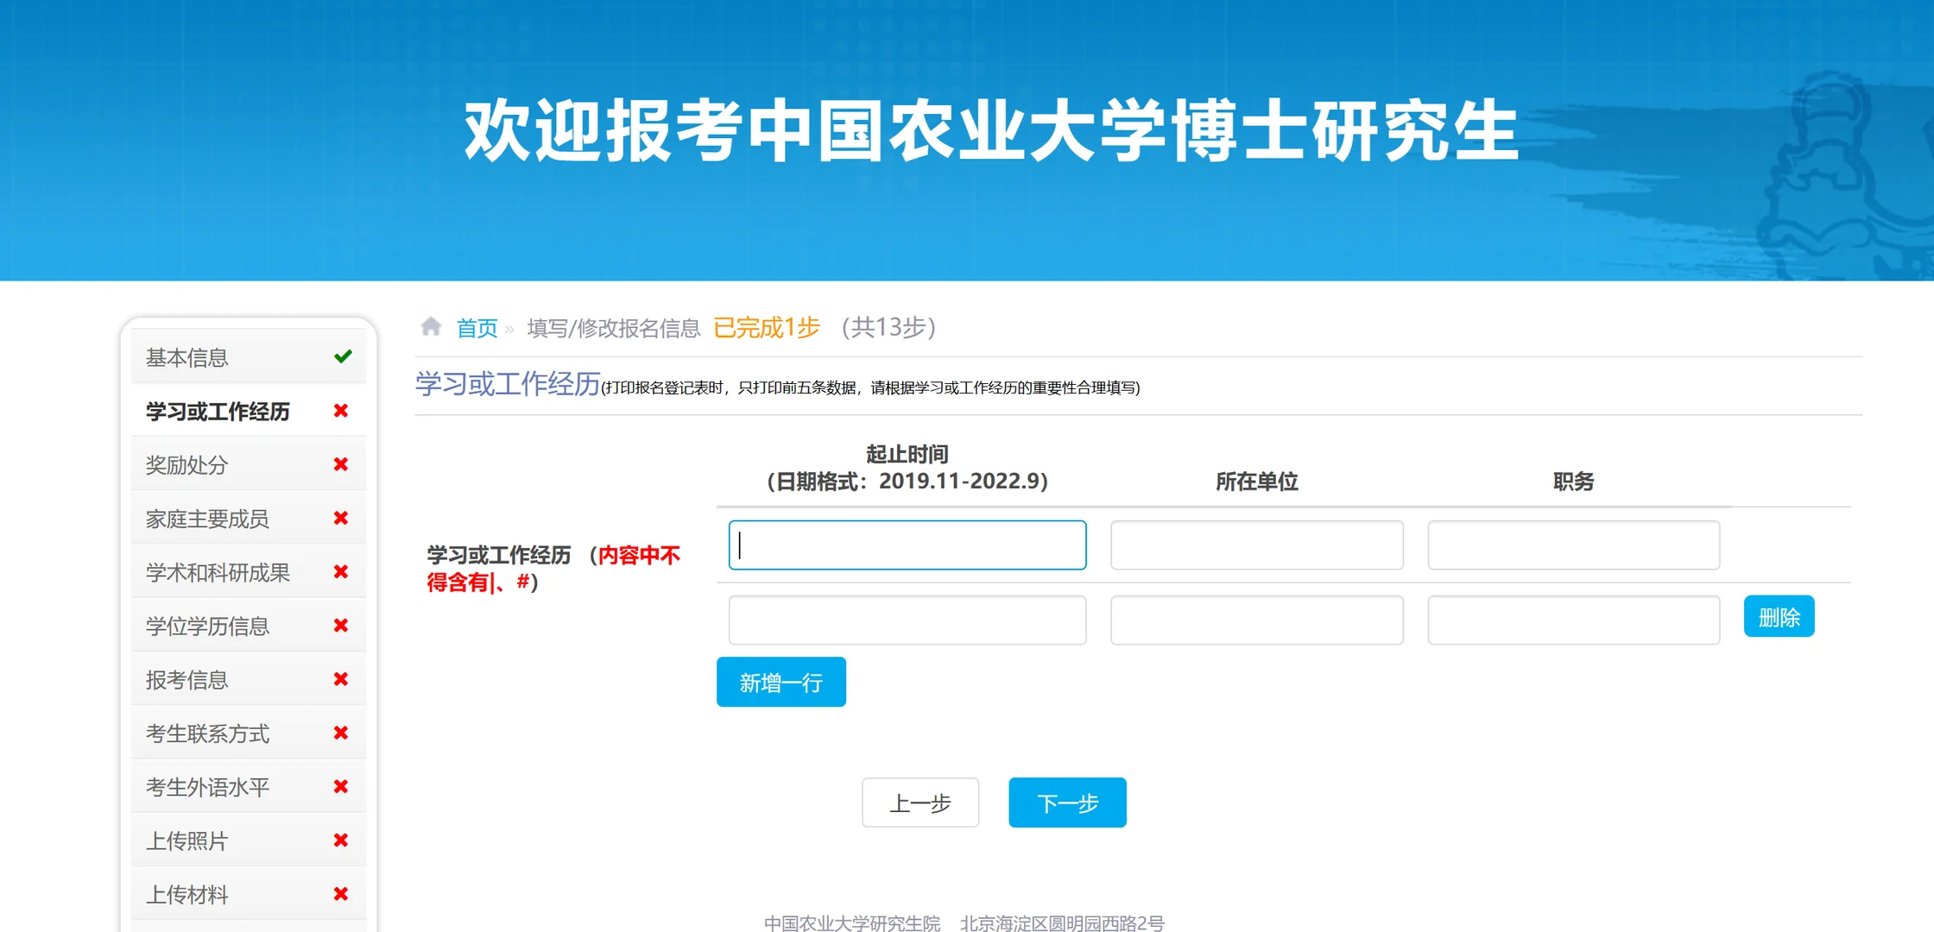Select 上传照片 in the left navigation
This screenshot has width=1934, height=932.
point(186,840)
